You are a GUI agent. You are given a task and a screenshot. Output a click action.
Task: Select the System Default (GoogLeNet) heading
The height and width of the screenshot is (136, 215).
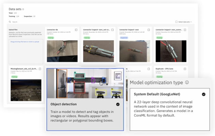click(x=157, y=94)
